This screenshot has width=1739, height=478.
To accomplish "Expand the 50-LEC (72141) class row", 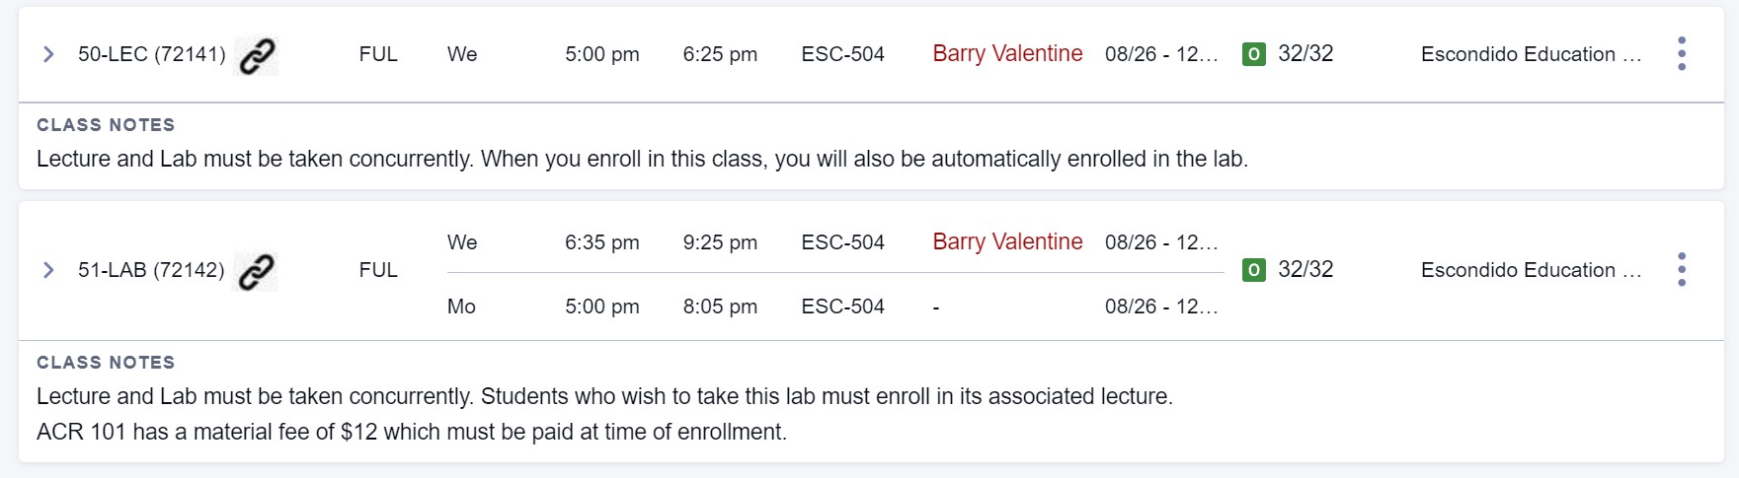I will (48, 54).
